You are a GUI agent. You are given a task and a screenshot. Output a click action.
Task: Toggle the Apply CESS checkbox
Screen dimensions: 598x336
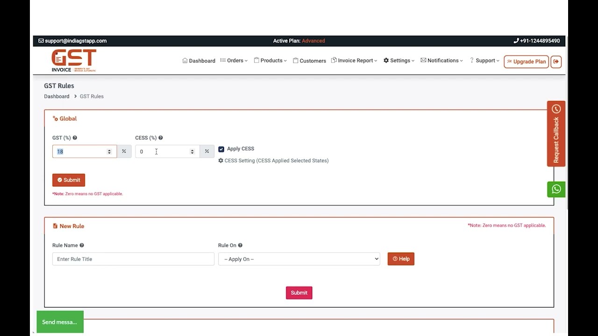pyautogui.click(x=221, y=149)
